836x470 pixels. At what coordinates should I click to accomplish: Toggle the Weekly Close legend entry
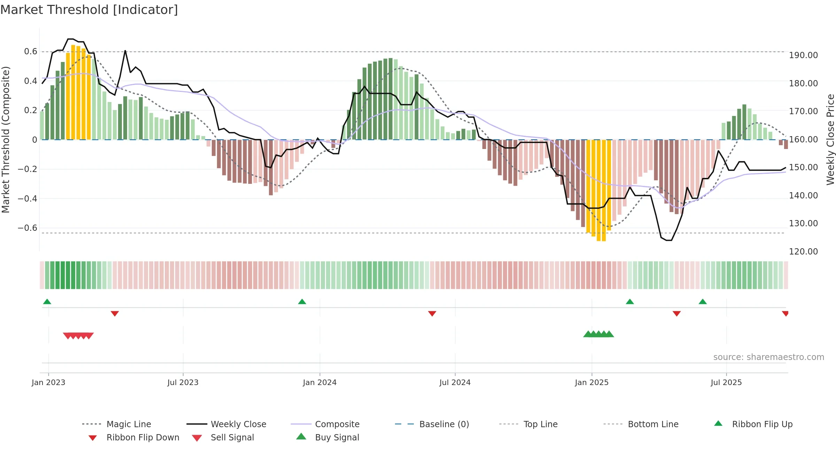click(226, 424)
